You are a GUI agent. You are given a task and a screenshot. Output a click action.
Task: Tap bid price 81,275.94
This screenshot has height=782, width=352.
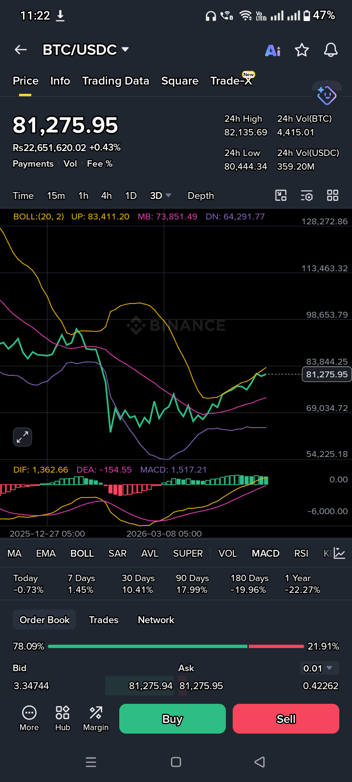coord(151,686)
